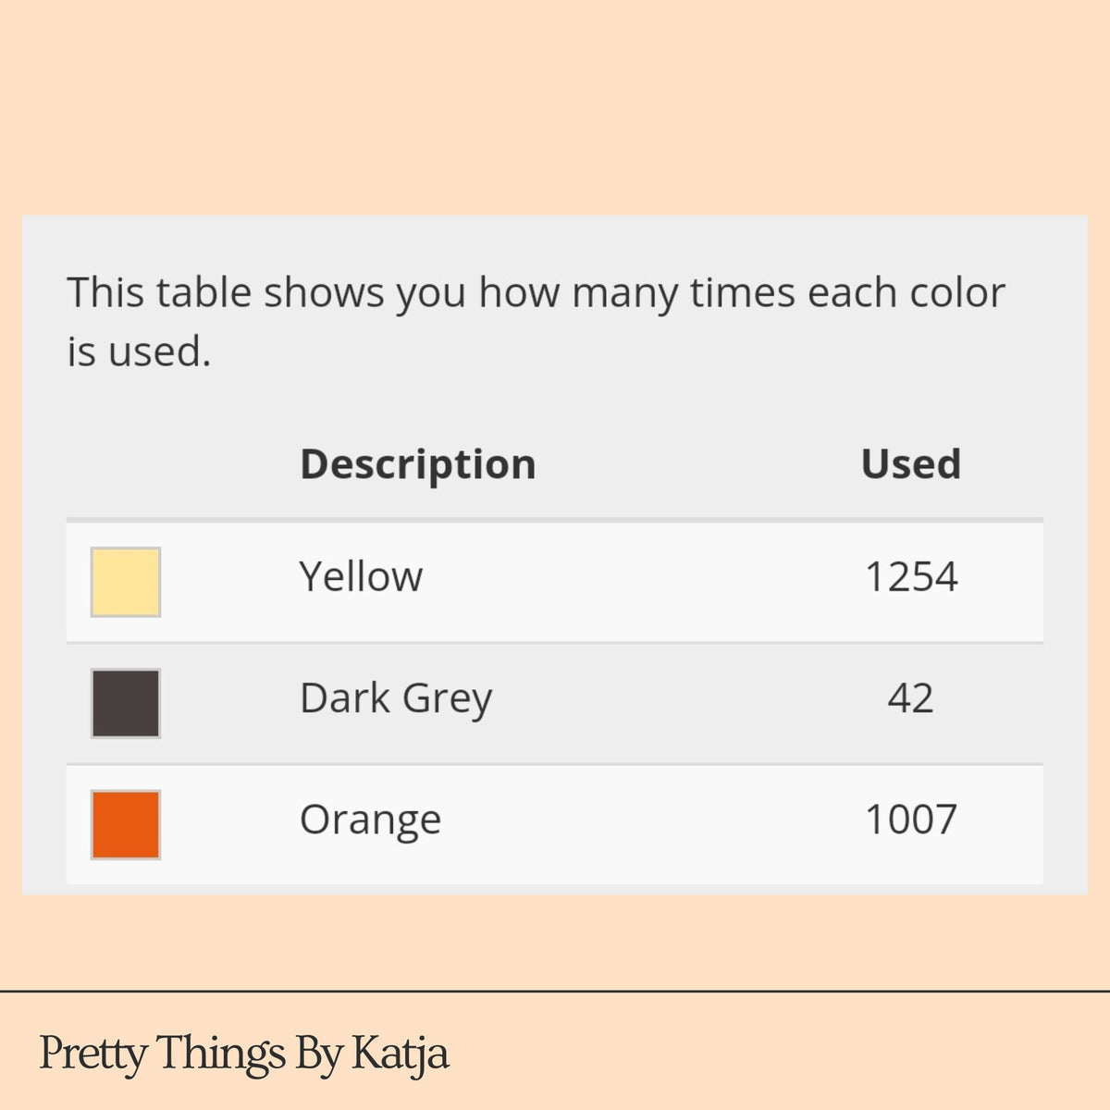The width and height of the screenshot is (1110, 1110).
Task: Click the word "shows" in the intro
Action: (x=324, y=293)
